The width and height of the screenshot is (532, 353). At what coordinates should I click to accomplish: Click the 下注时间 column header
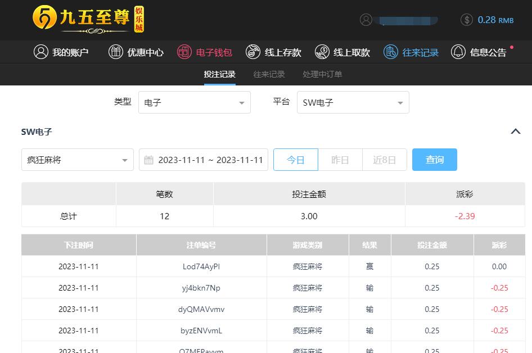[79, 245]
